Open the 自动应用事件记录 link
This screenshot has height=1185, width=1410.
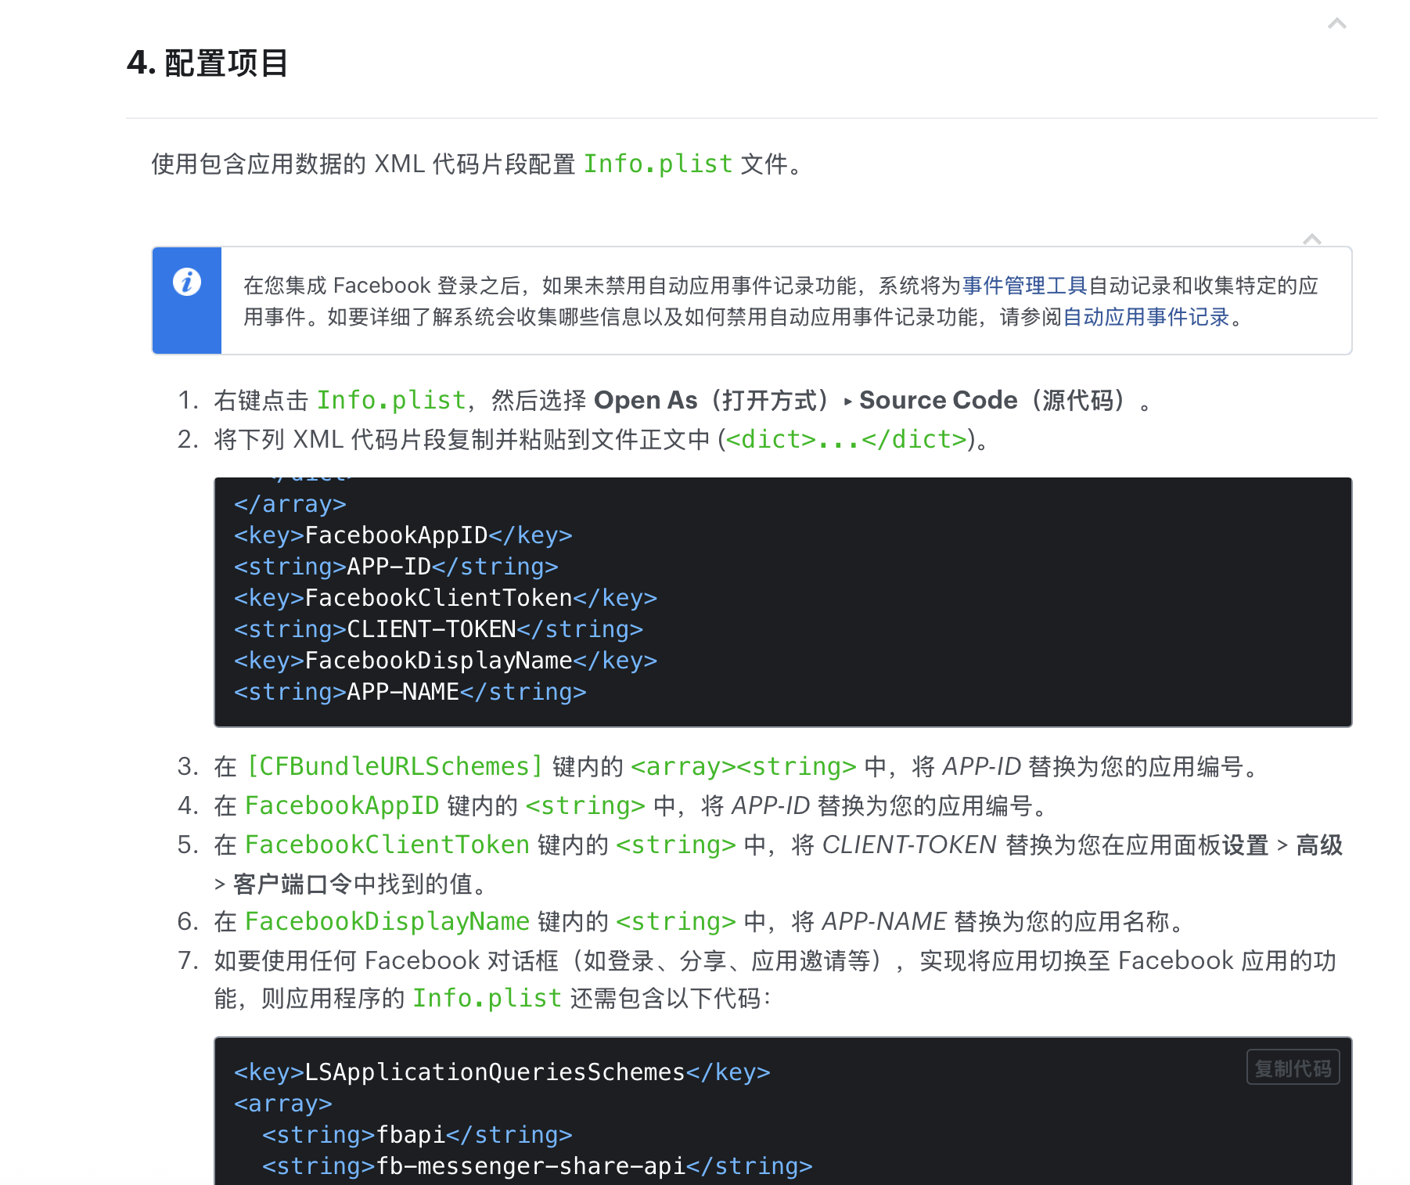click(1146, 317)
